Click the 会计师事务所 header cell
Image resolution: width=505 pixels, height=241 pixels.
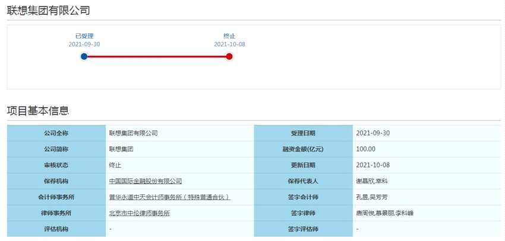click(x=56, y=197)
